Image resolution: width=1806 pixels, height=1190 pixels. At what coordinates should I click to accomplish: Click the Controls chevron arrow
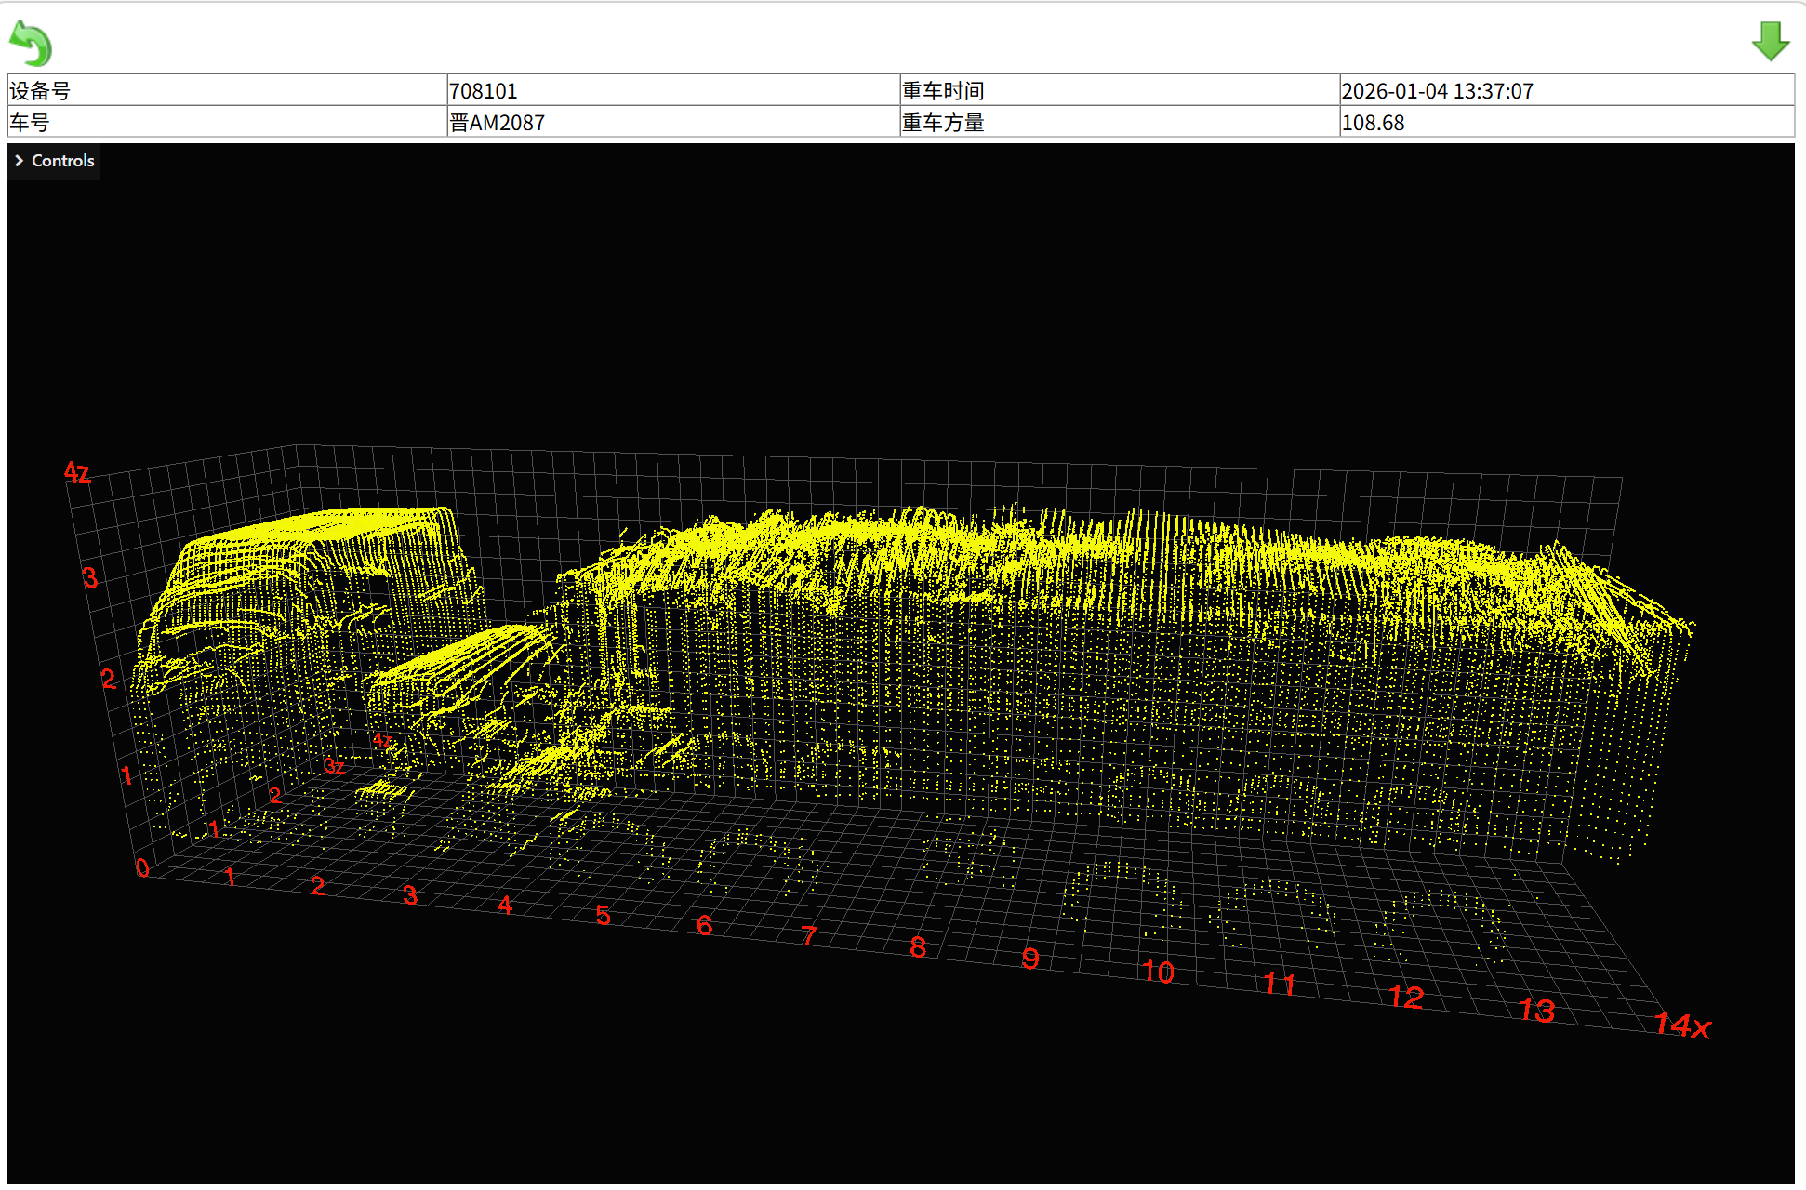(x=19, y=161)
